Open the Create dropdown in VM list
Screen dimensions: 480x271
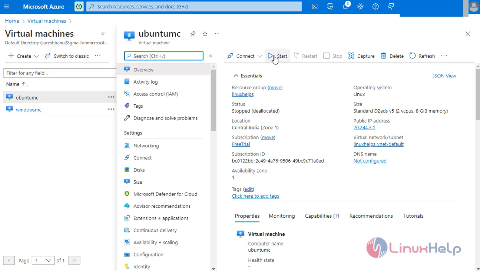pos(23,56)
